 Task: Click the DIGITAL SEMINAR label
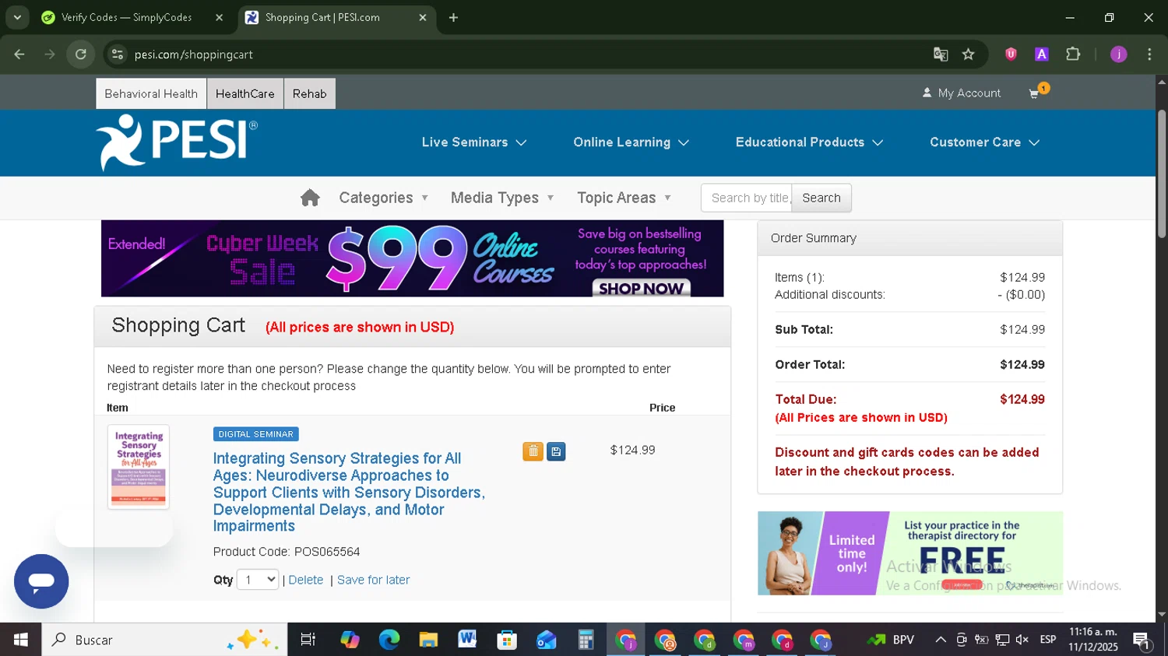[x=256, y=434]
